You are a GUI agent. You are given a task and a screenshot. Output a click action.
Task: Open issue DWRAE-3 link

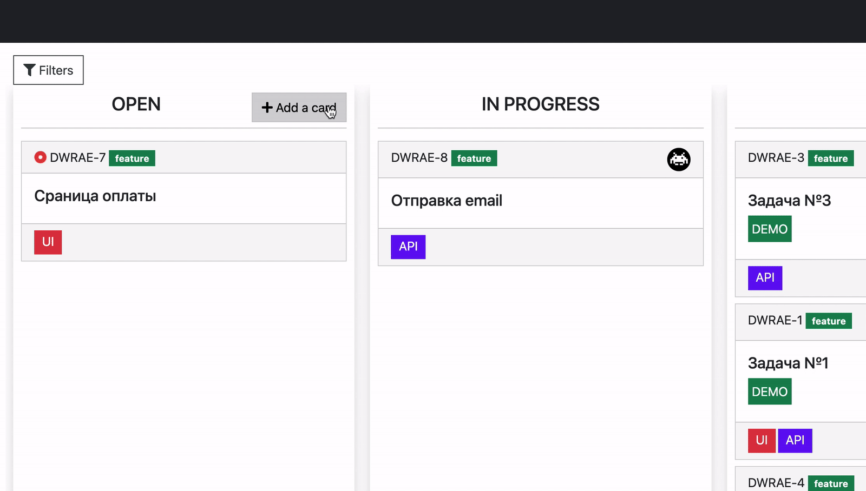tap(776, 158)
